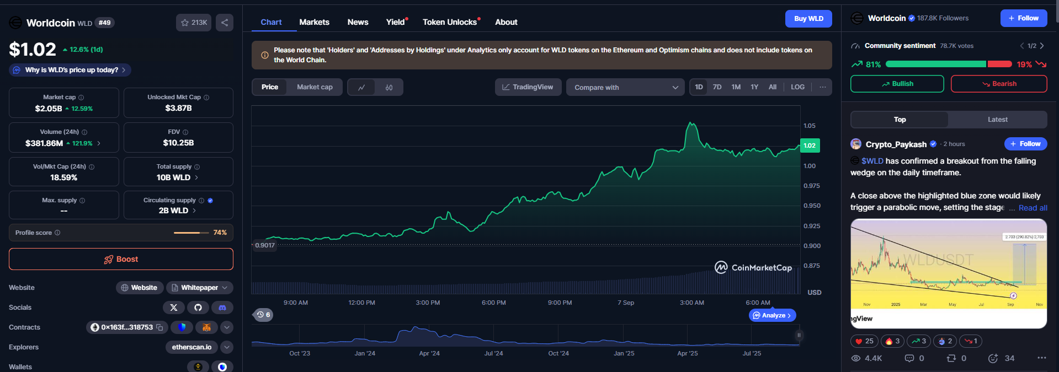
Task: Click the community sentiment bullish-bearish bar
Action: (949, 64)
